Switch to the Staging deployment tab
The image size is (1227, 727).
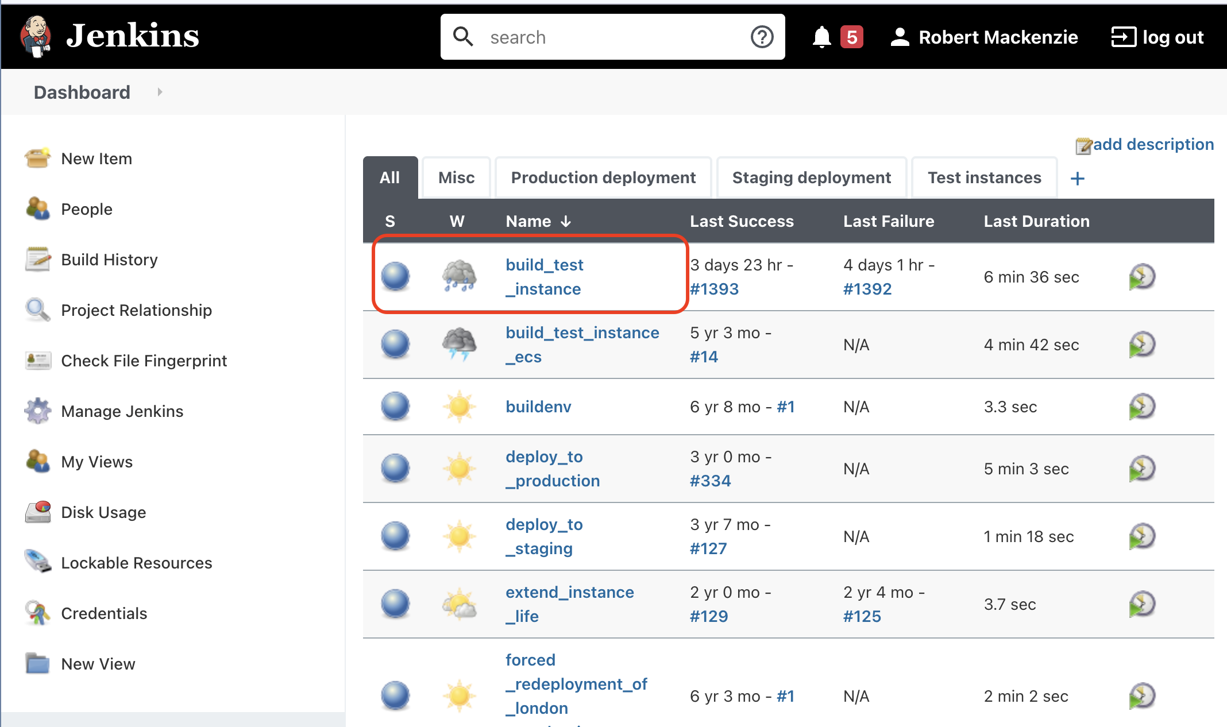[x=812, y=177]
